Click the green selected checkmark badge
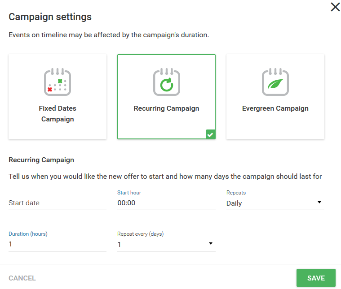The image size is (341, 289). click(x=210, y=134)
